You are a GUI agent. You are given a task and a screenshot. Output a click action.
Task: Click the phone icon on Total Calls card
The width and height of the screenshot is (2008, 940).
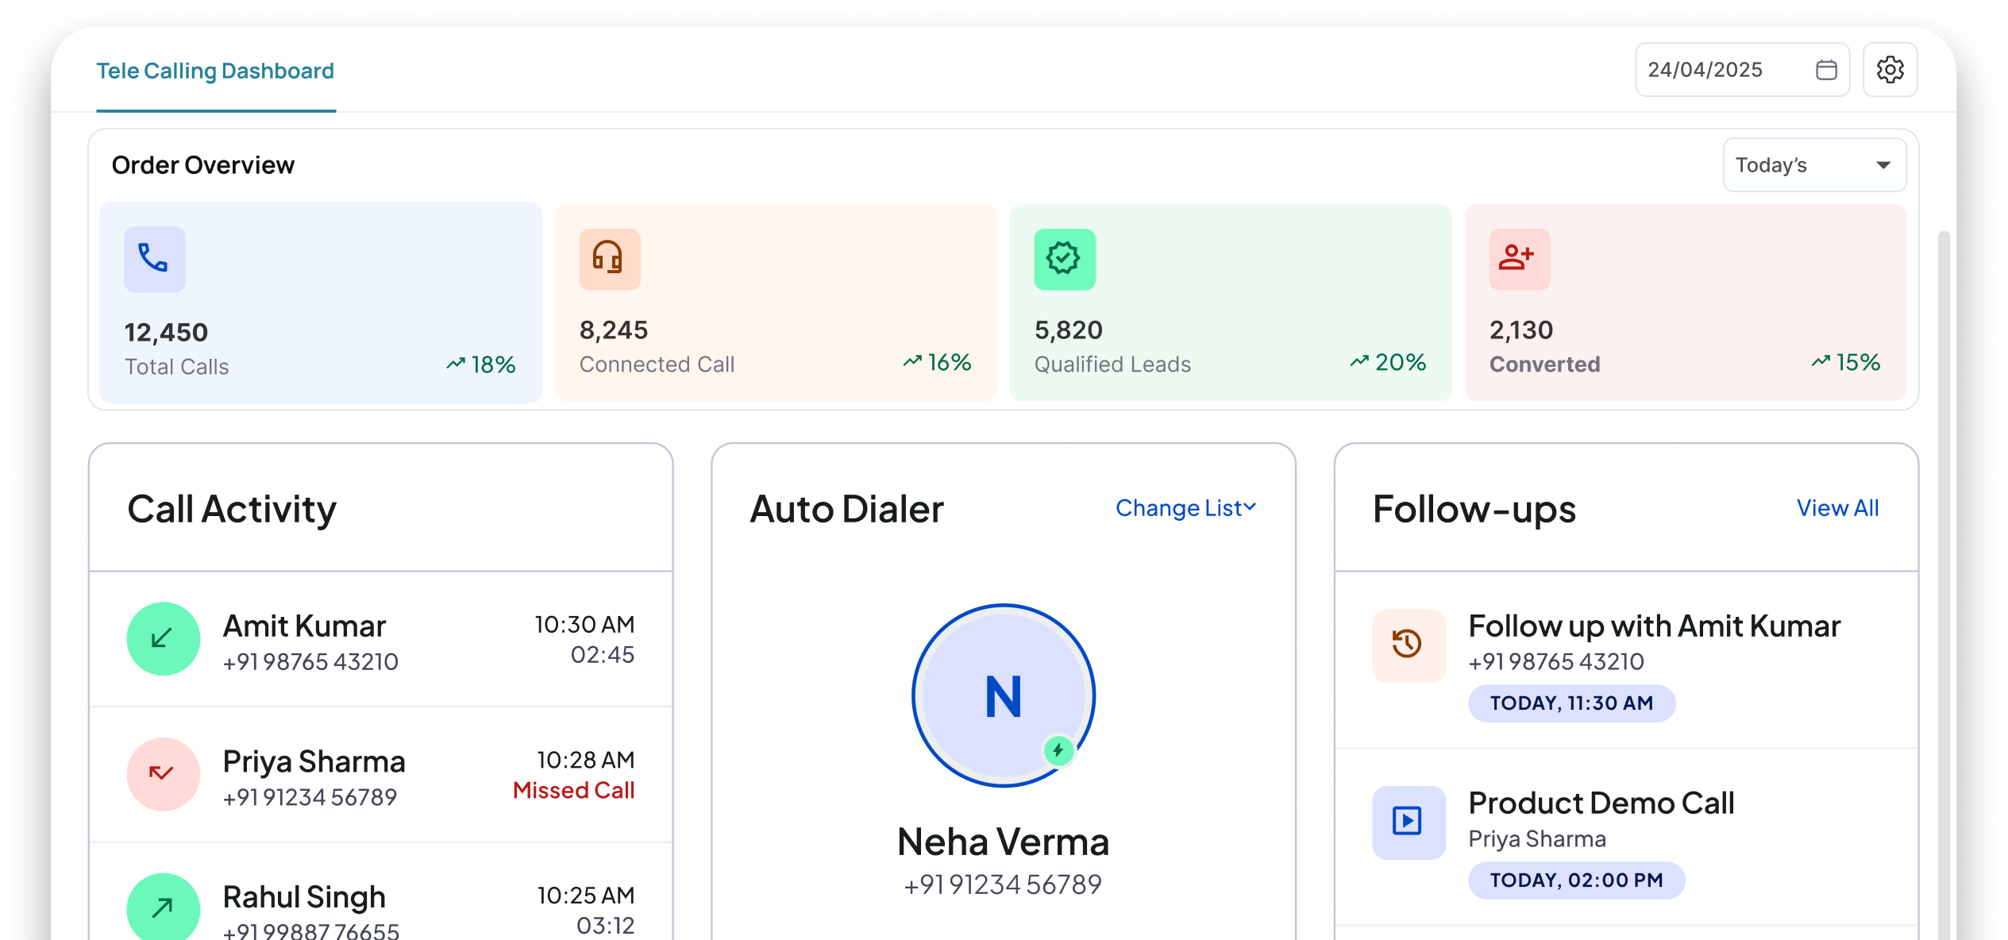click(x=154, y=259)
